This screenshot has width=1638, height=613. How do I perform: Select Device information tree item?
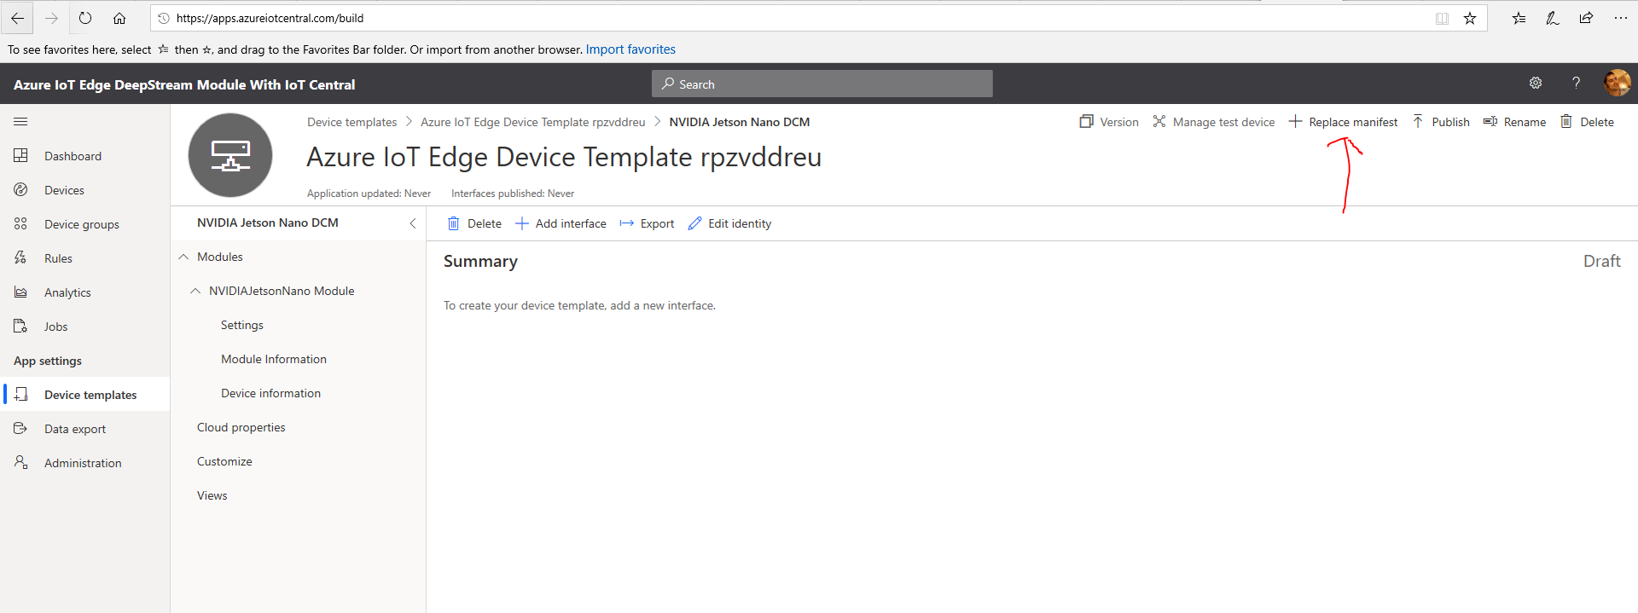click(x=271, y=393)
